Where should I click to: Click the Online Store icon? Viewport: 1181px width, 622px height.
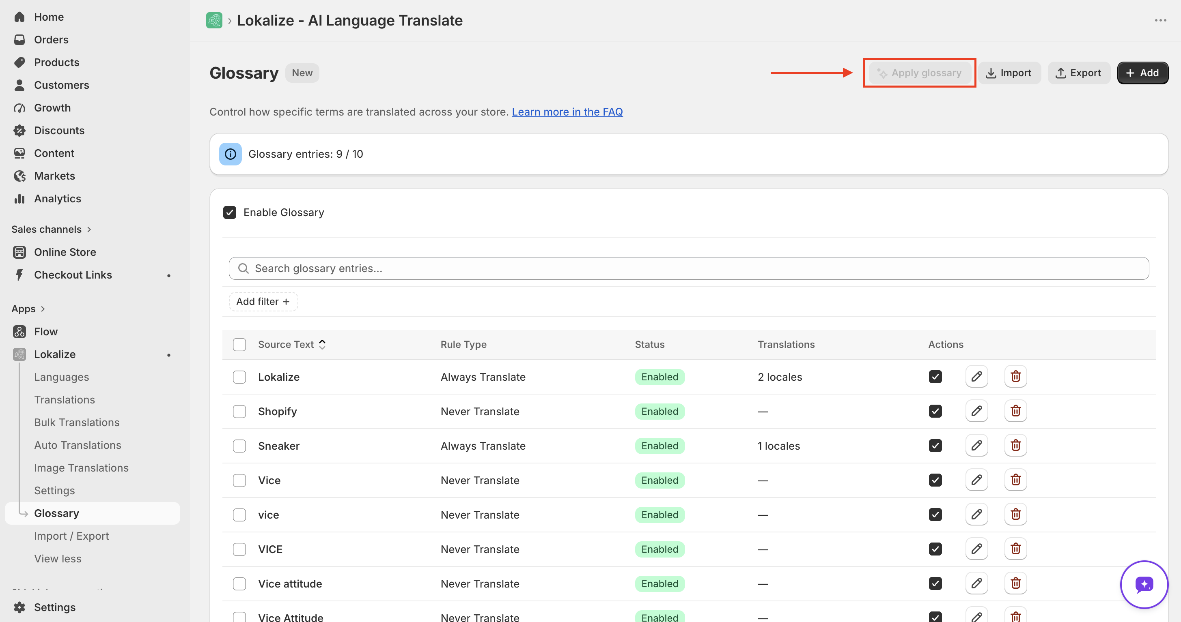pyautogui.click(x=19, y=252)
